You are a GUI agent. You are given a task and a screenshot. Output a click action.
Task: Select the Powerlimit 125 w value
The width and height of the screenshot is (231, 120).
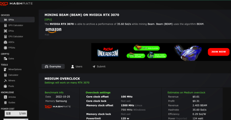(x=125, y=118)
